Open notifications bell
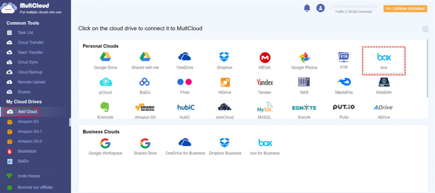435x193 pixels. click(x=307, y=8)
